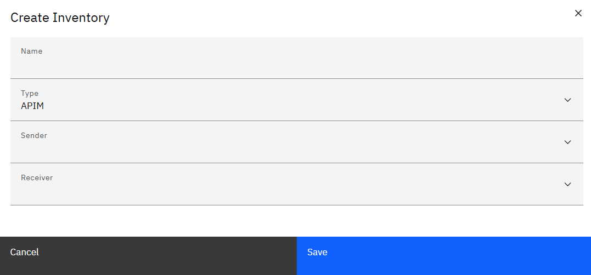
Task: Click the Cancel button text label
Action: pos(25,253)
